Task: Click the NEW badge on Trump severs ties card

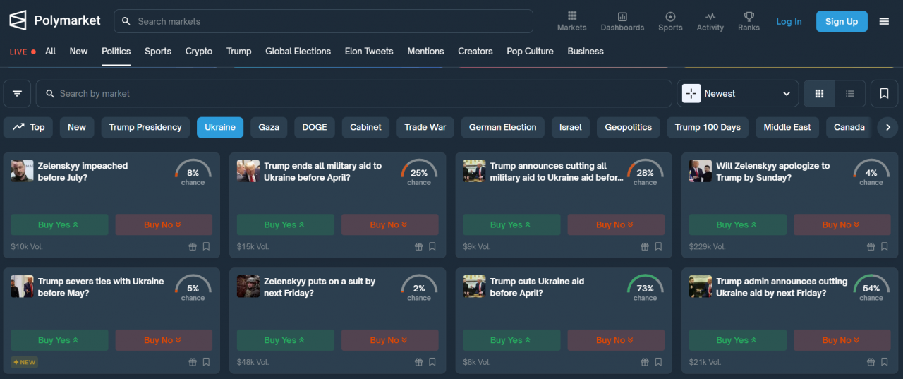Action: click(x=25, y=362)
